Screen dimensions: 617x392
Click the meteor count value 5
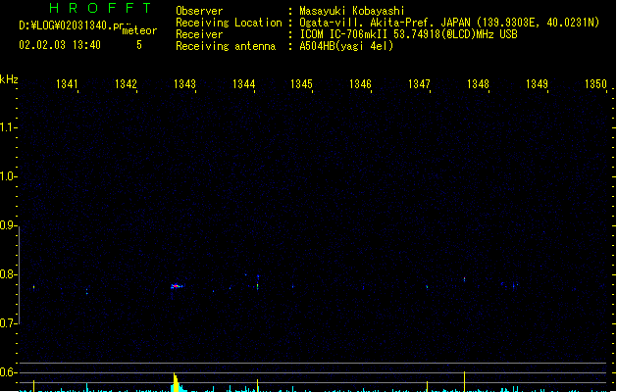pyautogui.click(x=139, y=45)
